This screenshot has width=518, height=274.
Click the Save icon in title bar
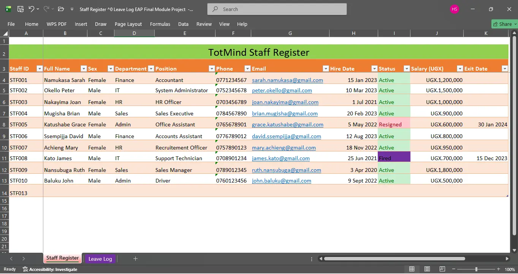tap(21, 9)
